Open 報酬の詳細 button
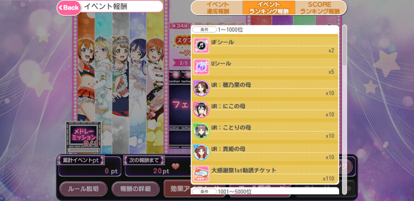The height and width of the screenshot is (201, 414). coord(135,189)
